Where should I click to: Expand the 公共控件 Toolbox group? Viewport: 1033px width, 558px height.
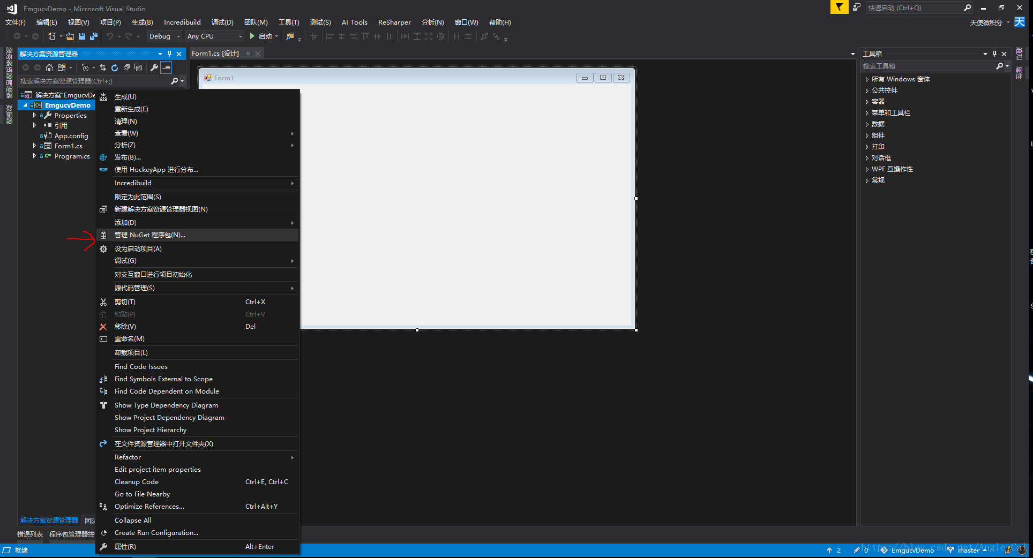coord(867,91)
